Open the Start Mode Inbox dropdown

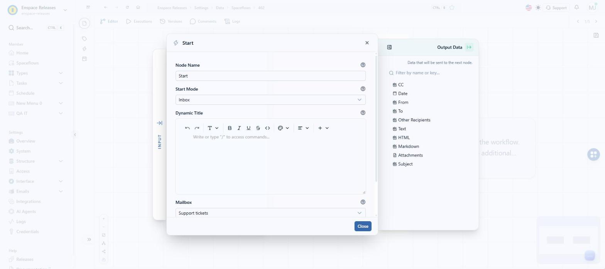point(270,100)
